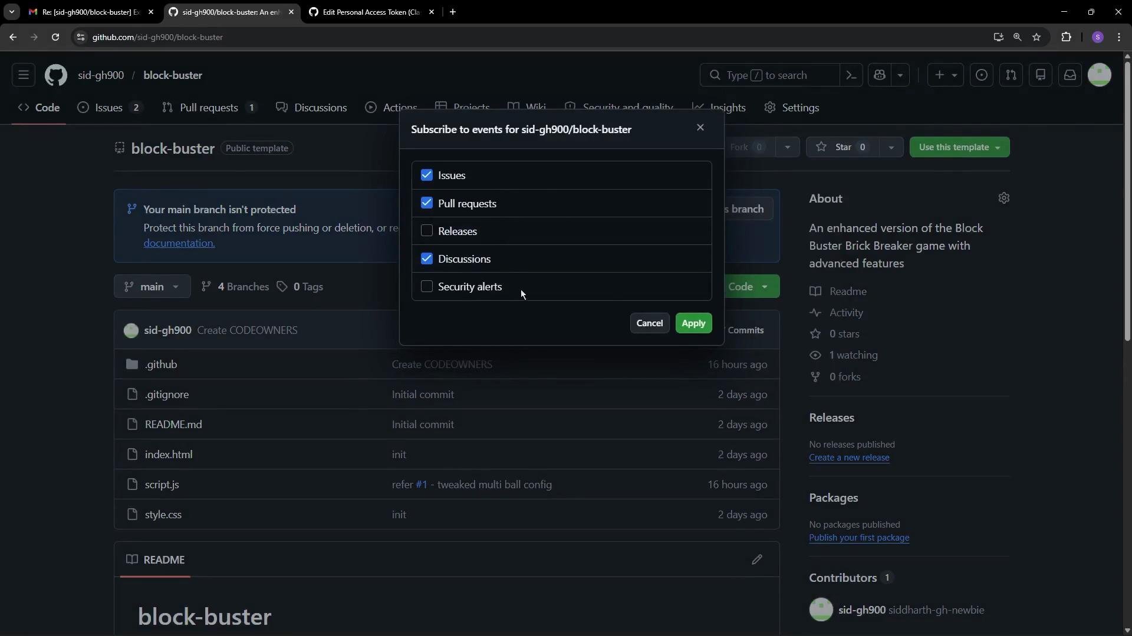Open the script.js file
The image size is (1132, 636).
[162, 485]
